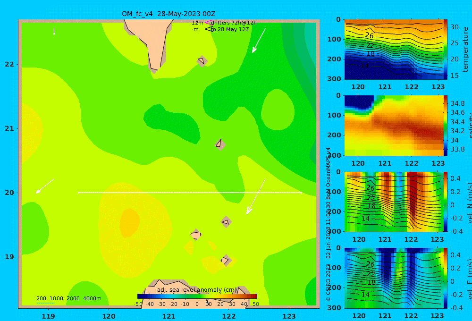Select the island marker near 18.9N, 122E
The image size is (472, 321).
coord(226,260)
